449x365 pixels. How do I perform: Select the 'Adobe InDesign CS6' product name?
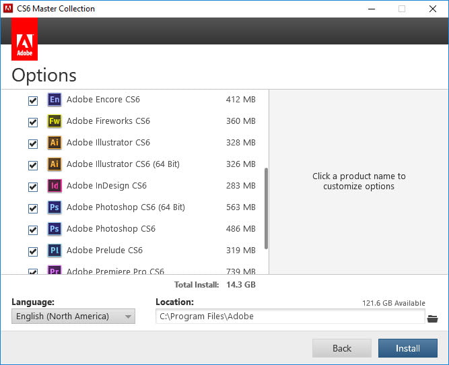[106, 186]
